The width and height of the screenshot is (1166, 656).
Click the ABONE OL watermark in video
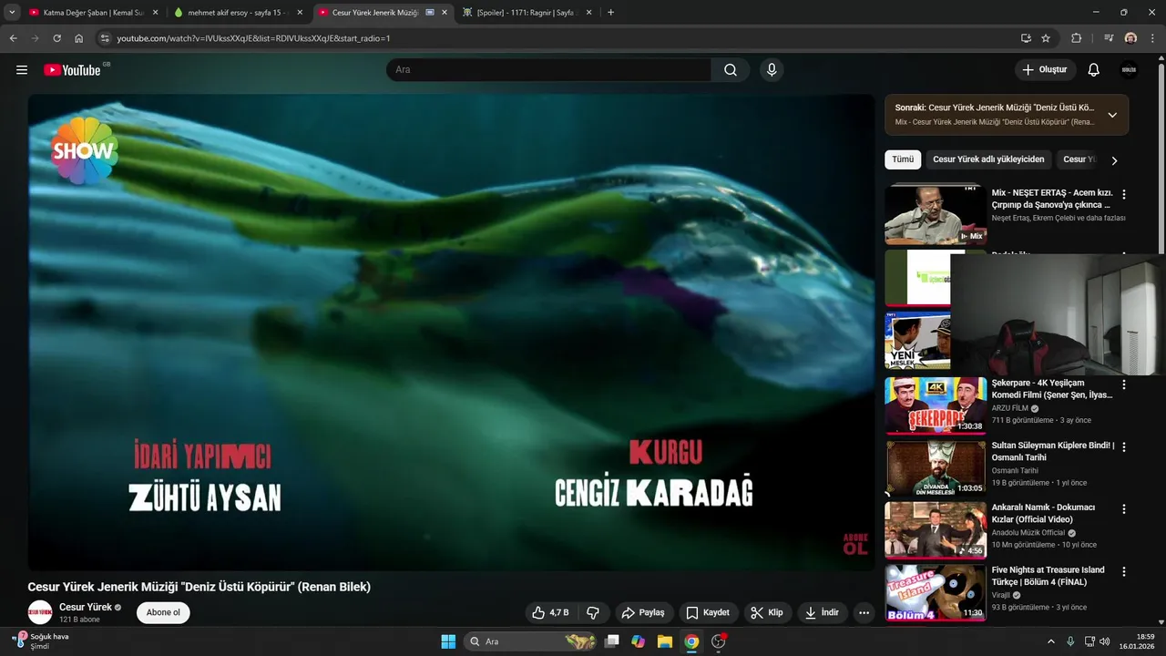[855, 544]
